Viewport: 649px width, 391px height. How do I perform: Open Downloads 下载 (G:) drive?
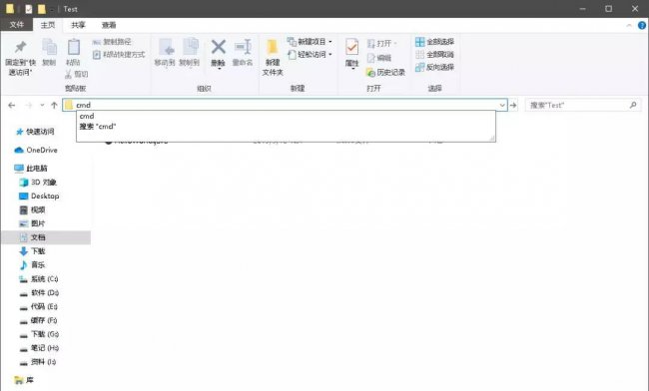click(39, 334)
